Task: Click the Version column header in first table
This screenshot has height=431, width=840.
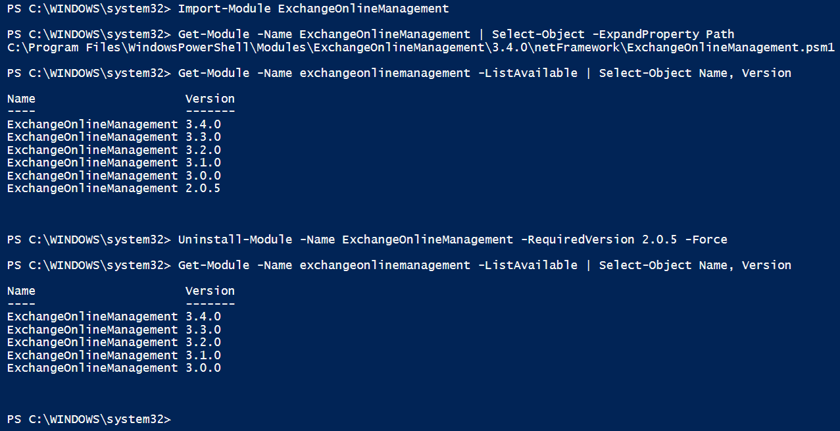Action: click(210, 99)
